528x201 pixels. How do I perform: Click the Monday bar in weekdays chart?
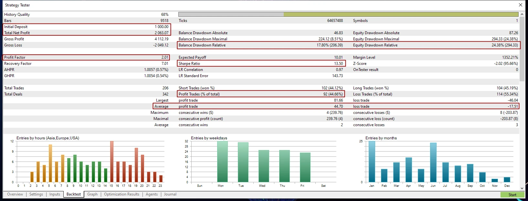222,161
